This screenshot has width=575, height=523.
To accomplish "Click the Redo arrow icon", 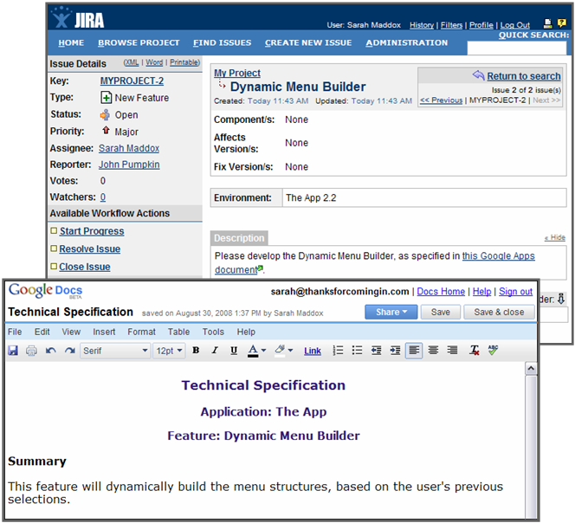I will [69, 351].
